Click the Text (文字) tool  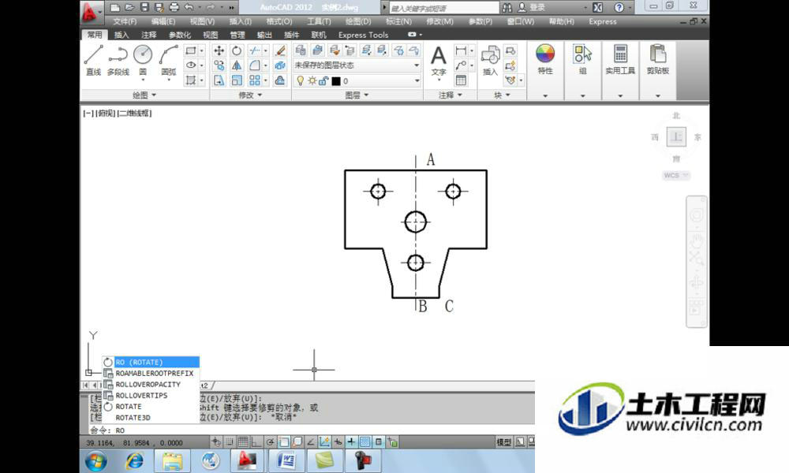(x=438, y=60)
